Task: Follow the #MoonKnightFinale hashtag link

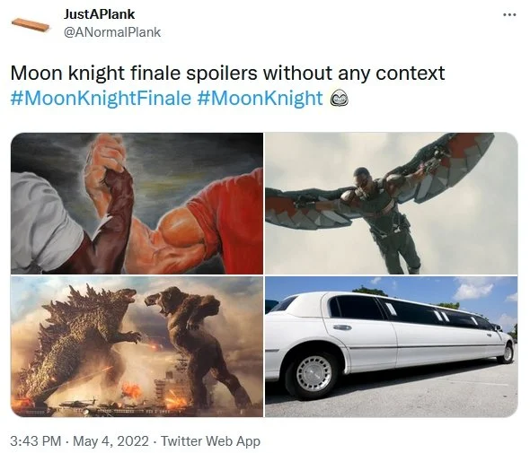Action: [x=101, y=99]
